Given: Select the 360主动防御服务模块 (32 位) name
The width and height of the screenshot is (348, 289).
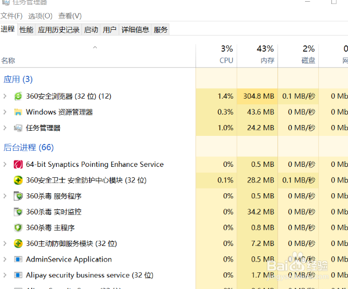Looking at the screenshot, I should pos(72,244).
